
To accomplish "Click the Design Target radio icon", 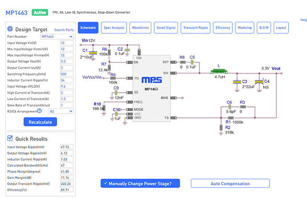I will [10, 29].
